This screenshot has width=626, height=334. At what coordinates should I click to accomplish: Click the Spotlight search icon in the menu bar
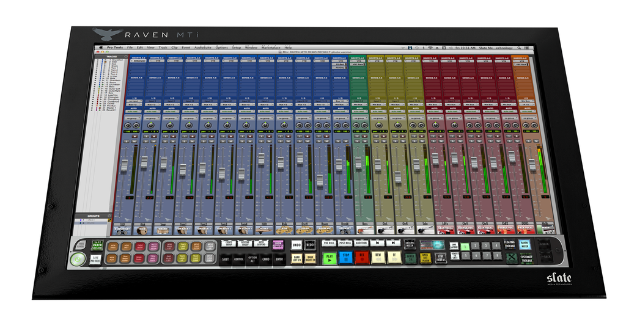[x=519, y=48]
